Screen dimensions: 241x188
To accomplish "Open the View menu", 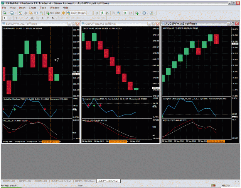I will tap(13, 8).
